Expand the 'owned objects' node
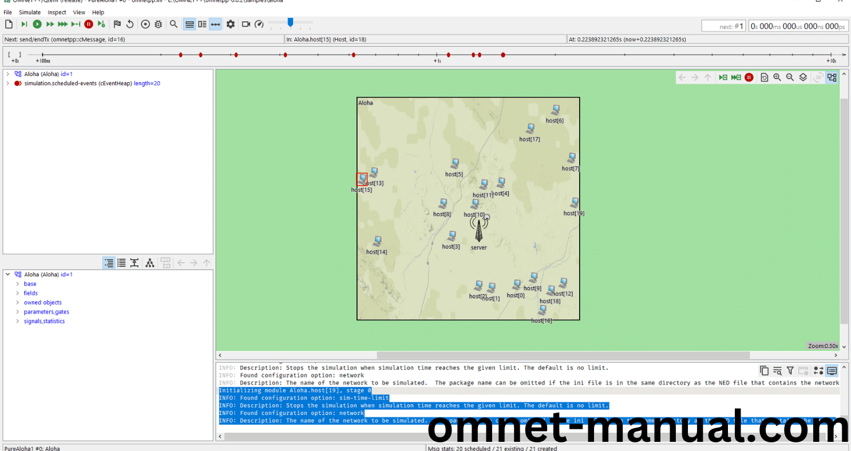The image size is (851, 451). (x=18, y=303)
